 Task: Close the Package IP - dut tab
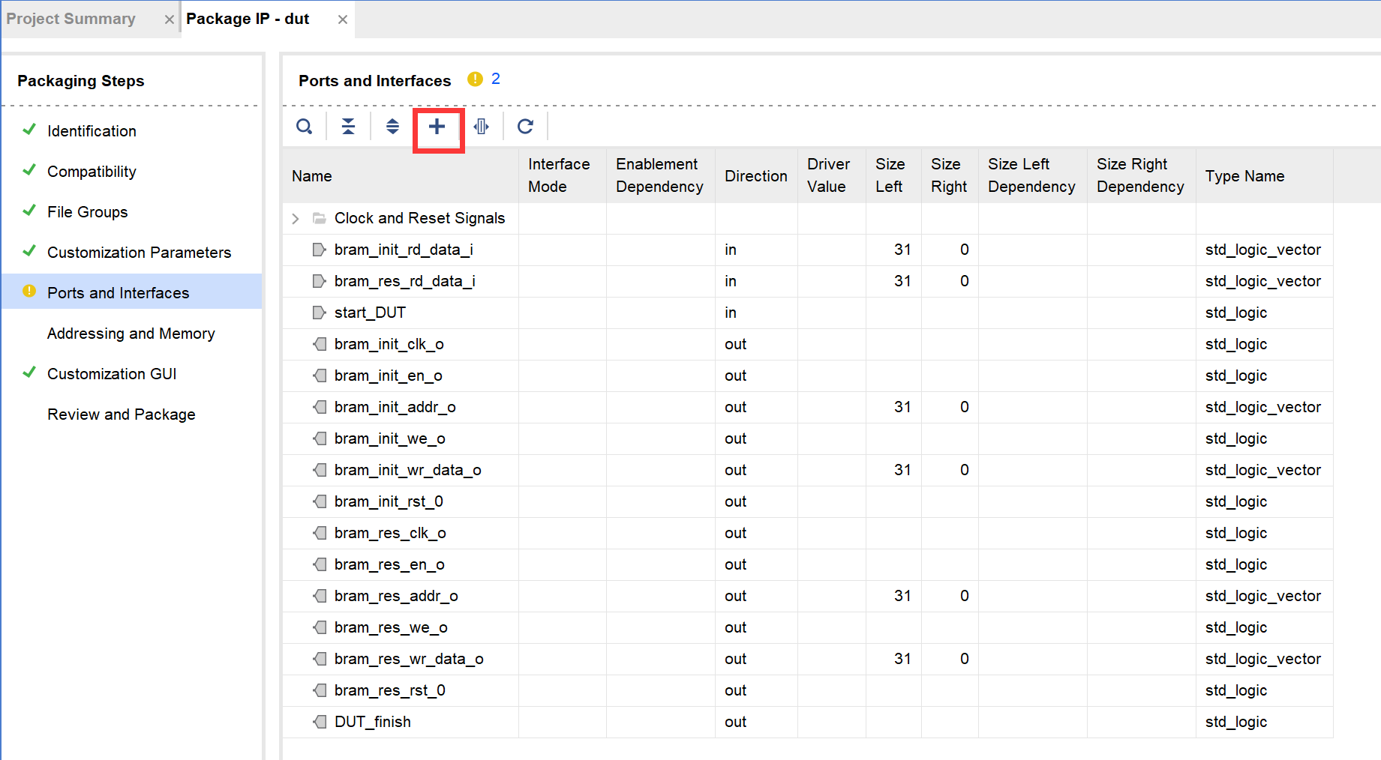point(343,19)
